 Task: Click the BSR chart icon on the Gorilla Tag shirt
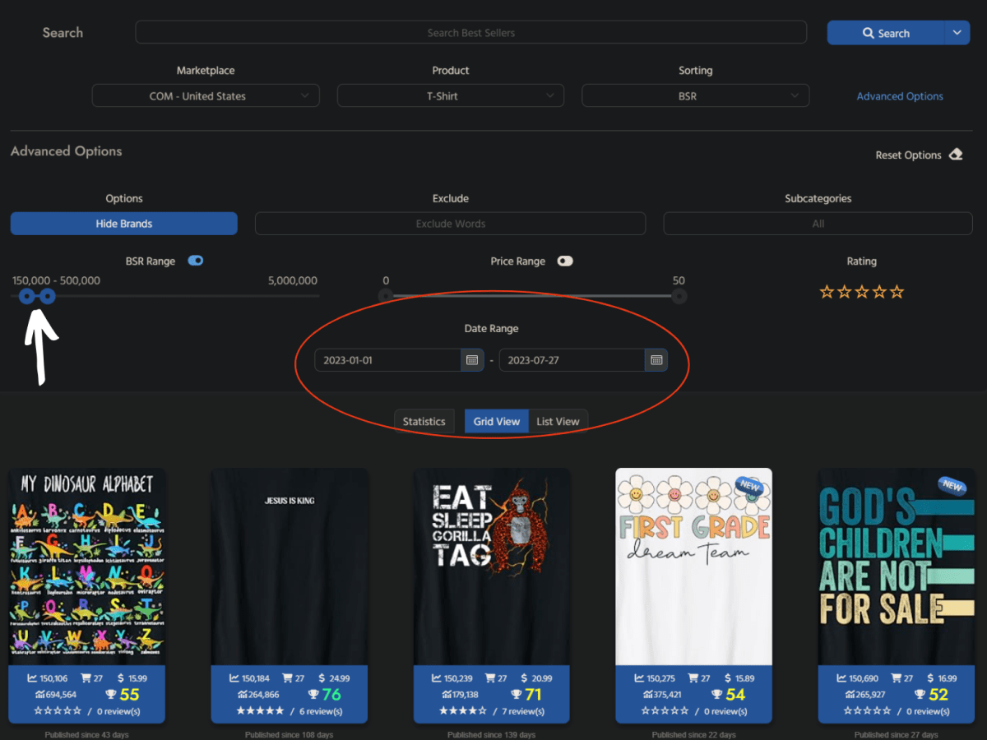coord(437,678)
